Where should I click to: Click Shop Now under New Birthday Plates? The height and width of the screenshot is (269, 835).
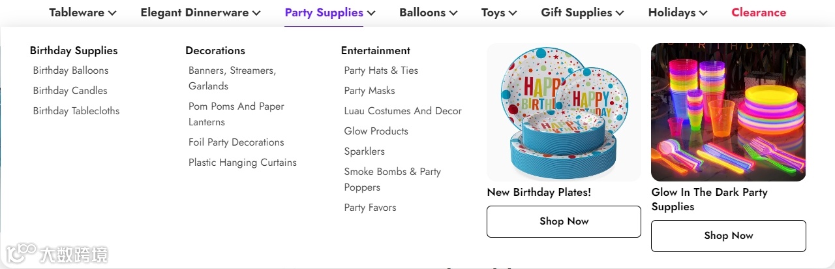point(564,221)
